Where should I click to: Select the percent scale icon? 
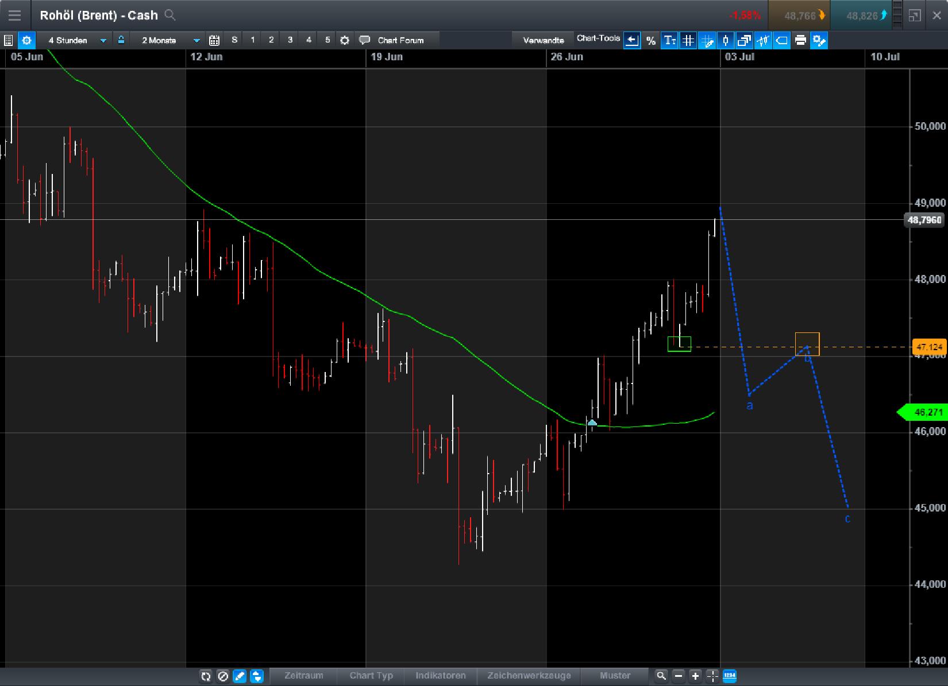pyautogui.click(x=651, y=40)
